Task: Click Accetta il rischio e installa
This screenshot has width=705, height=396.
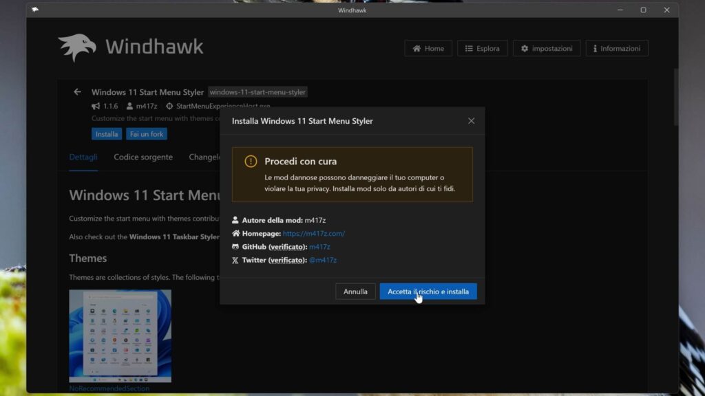Action: [x=428, y=291]
